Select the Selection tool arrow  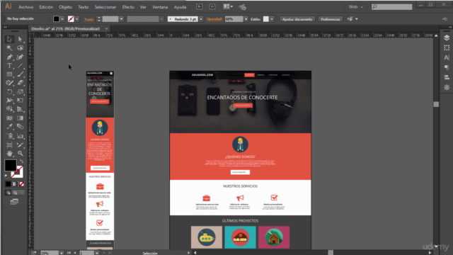(x=9, y=40)
